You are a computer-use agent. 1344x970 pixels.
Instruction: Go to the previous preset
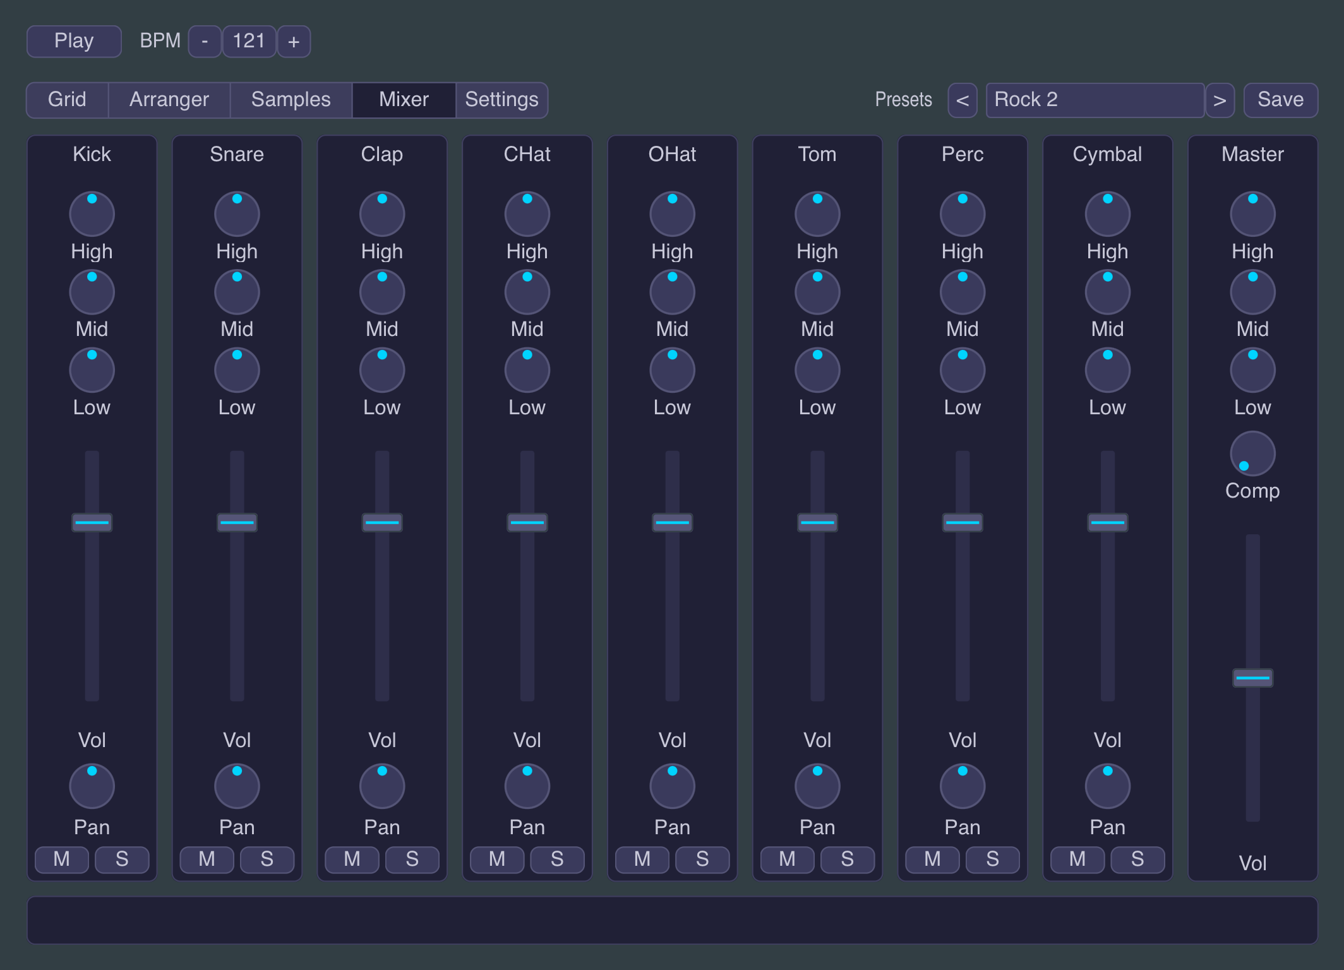point(963,100)
